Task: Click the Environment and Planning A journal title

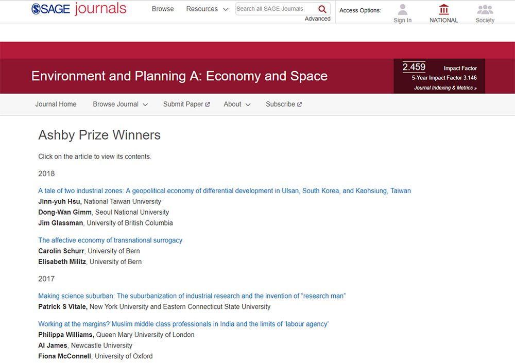Action: [x=179, y=76]
